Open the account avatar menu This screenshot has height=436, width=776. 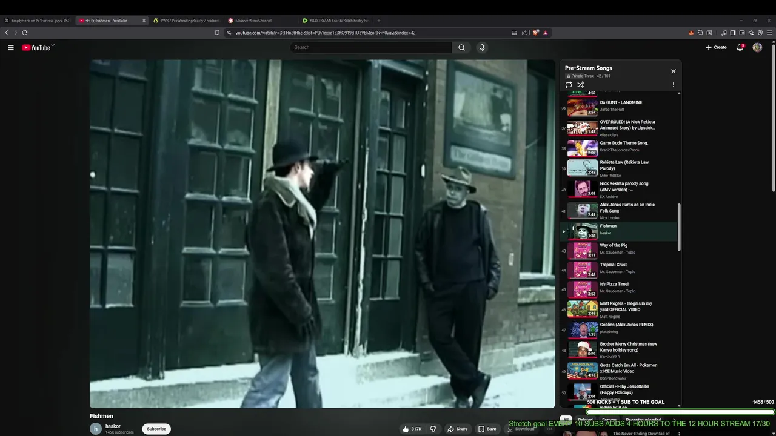(757, 47)
